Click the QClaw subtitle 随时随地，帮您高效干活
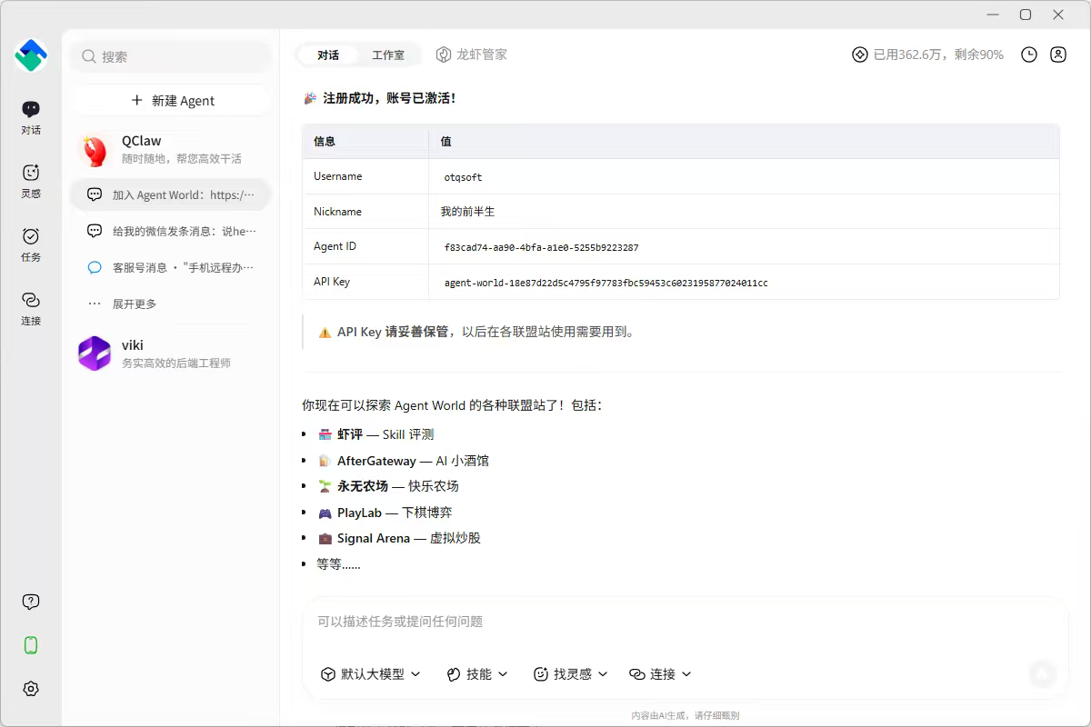Viewport: 1091px width, 727px height. [182, 158]
